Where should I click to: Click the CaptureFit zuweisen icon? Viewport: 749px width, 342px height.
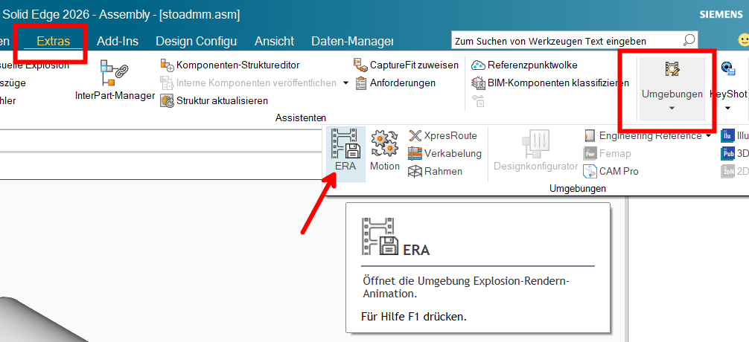(x=360, y=65)
